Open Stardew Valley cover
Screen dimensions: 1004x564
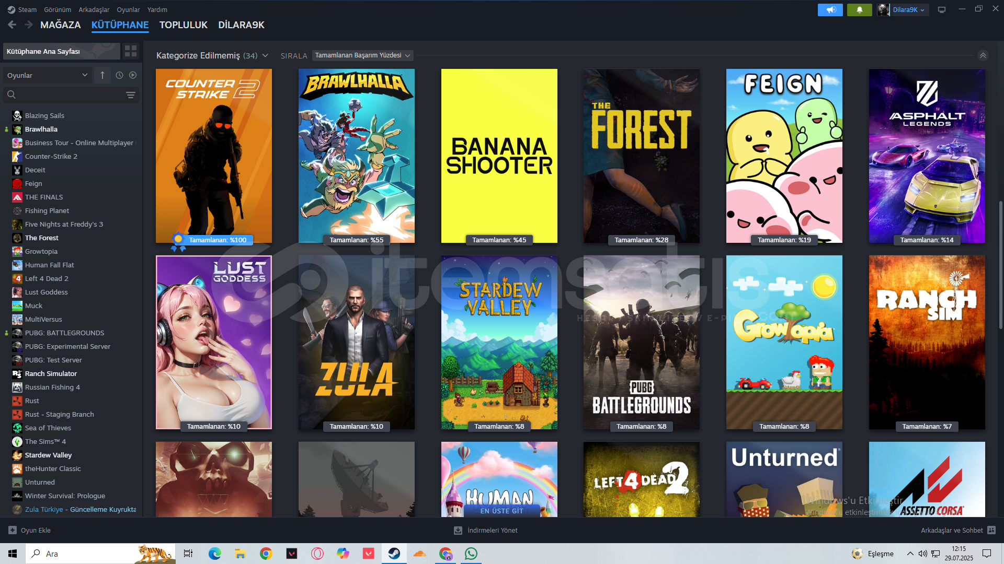(499, 342)
